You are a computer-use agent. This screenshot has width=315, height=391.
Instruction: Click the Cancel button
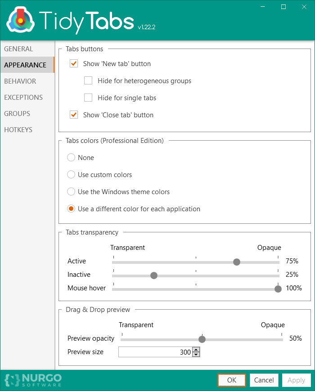(x=264, y=380)
